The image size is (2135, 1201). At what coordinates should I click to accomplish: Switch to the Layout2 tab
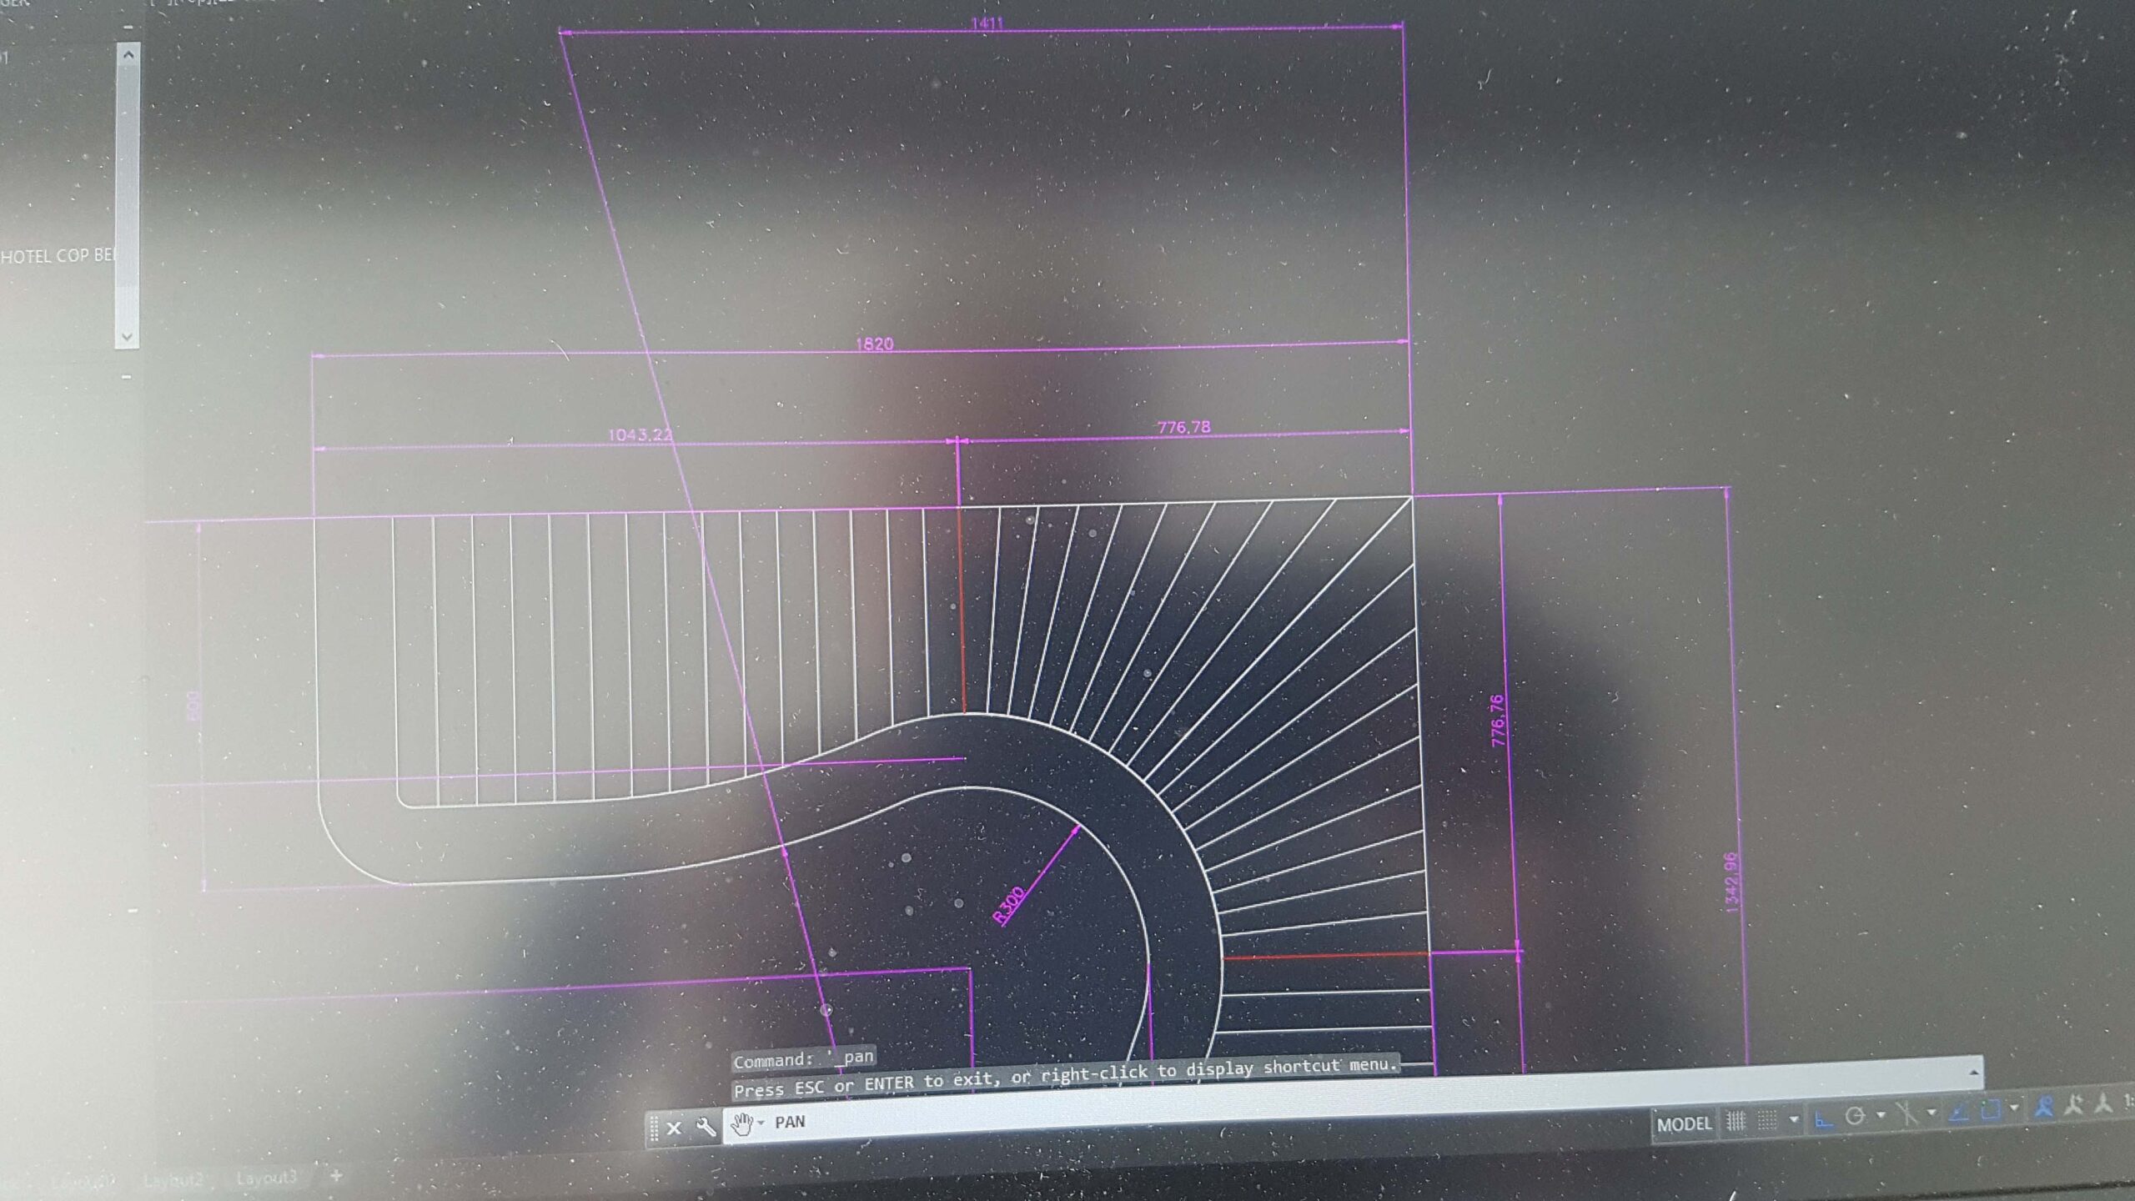click(173, 1179)
